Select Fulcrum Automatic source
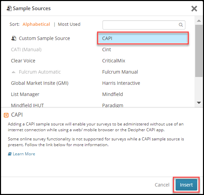 coord(40,72)
